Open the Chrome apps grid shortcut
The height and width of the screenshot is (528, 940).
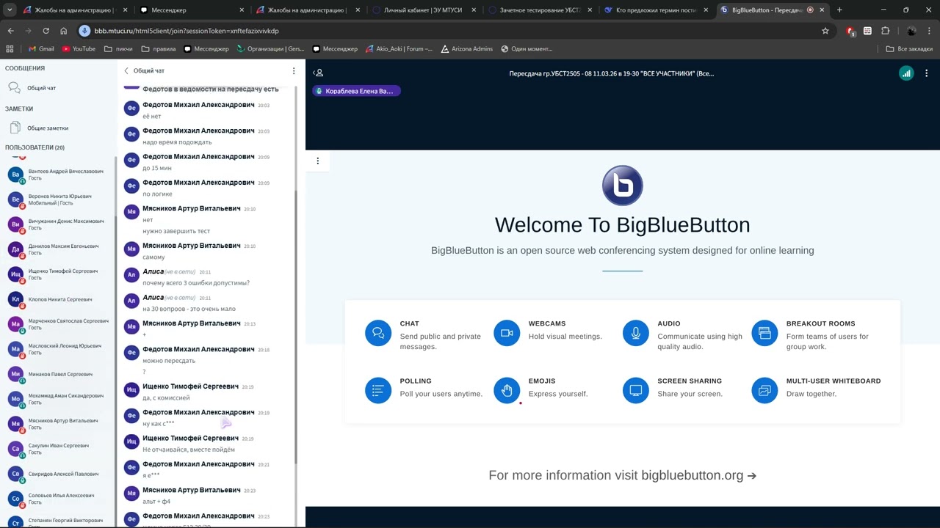pyautogui.click(x=10, y=49)
